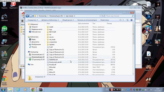Open the LifeFrame desktop icon

(x=4, y=17)
